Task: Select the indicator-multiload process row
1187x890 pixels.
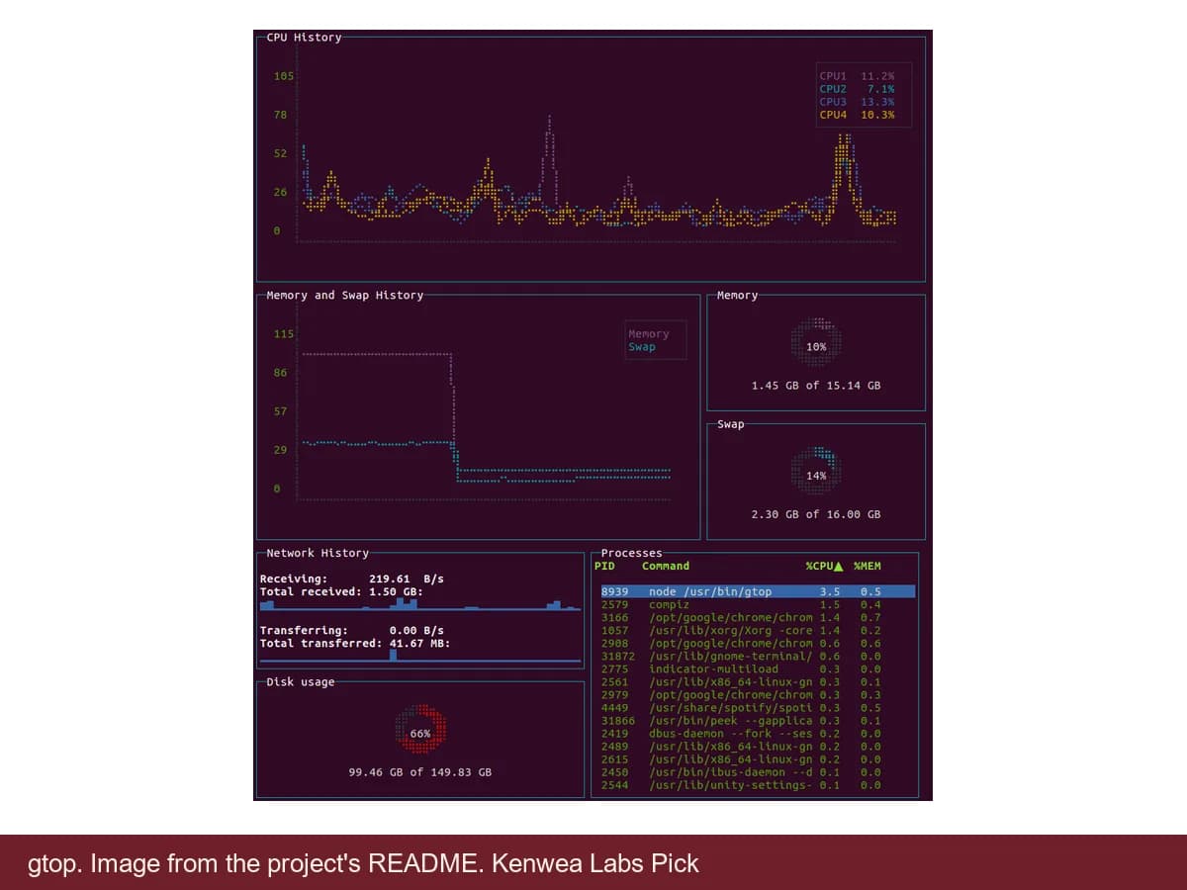Action: point(758,668)
